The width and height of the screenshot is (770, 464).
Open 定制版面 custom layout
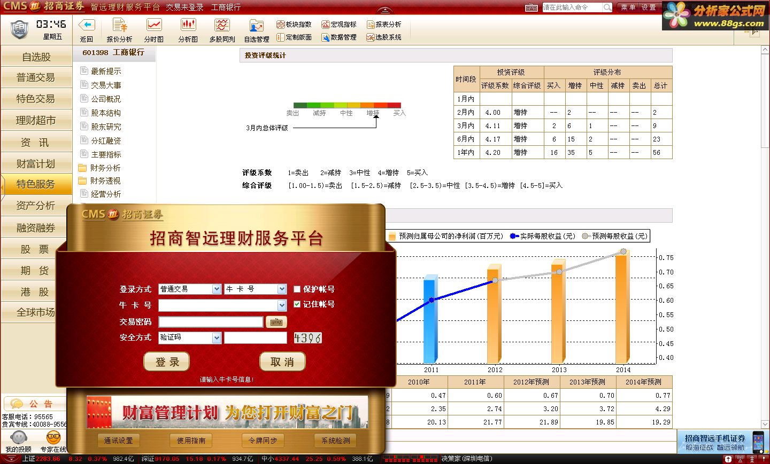(x=294, y=37)
